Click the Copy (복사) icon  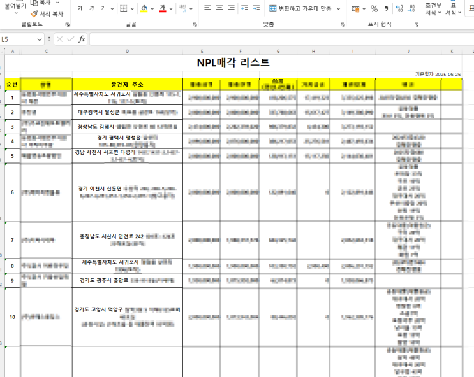[34, 3]
